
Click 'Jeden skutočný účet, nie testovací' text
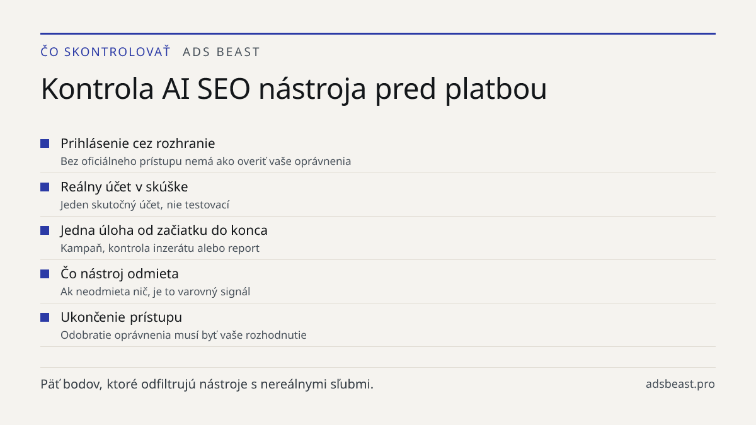tap(145, 205)
